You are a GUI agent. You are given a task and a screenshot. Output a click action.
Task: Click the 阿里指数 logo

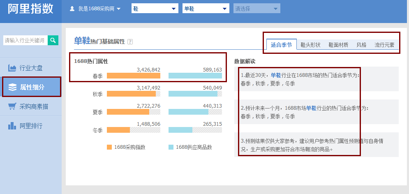point(30,9)
